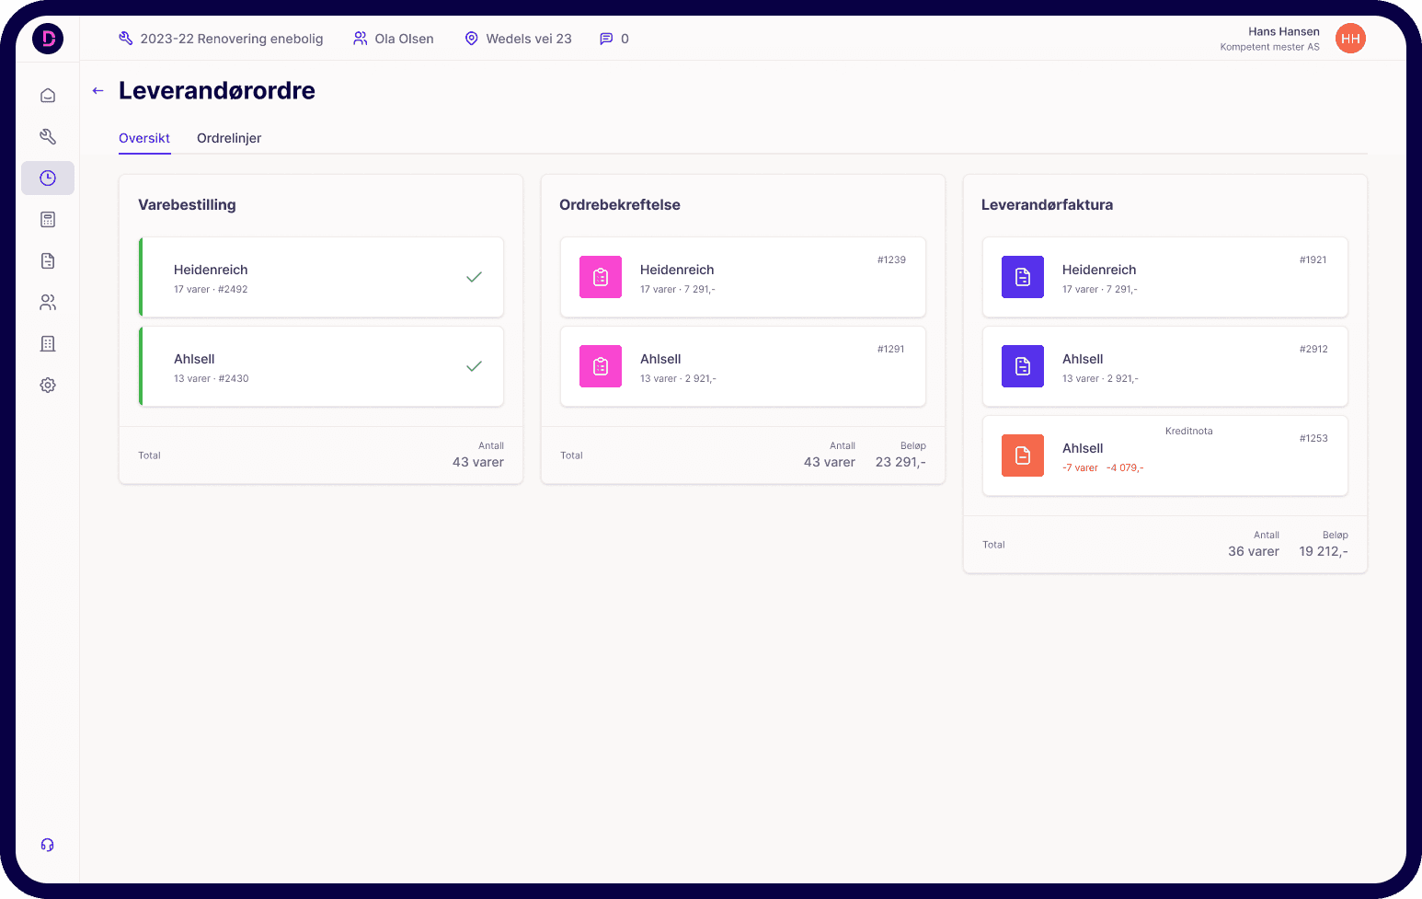Open the settings gear in sidebar

pyautogui.click(x=48, y=386)
